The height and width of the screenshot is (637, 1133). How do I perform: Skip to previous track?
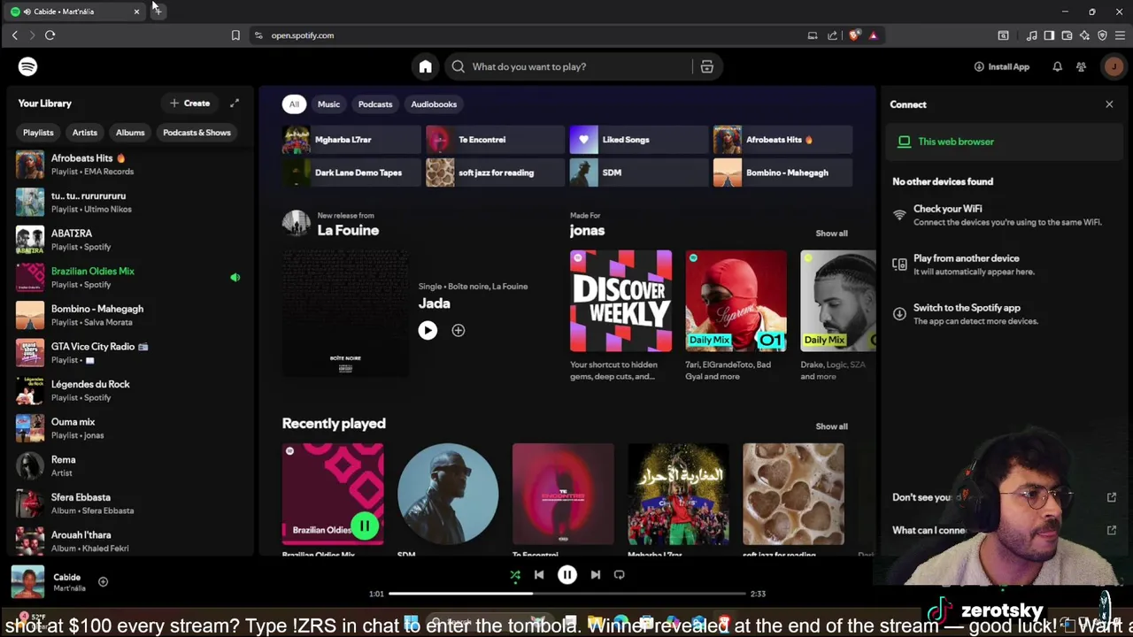point(539,575)
